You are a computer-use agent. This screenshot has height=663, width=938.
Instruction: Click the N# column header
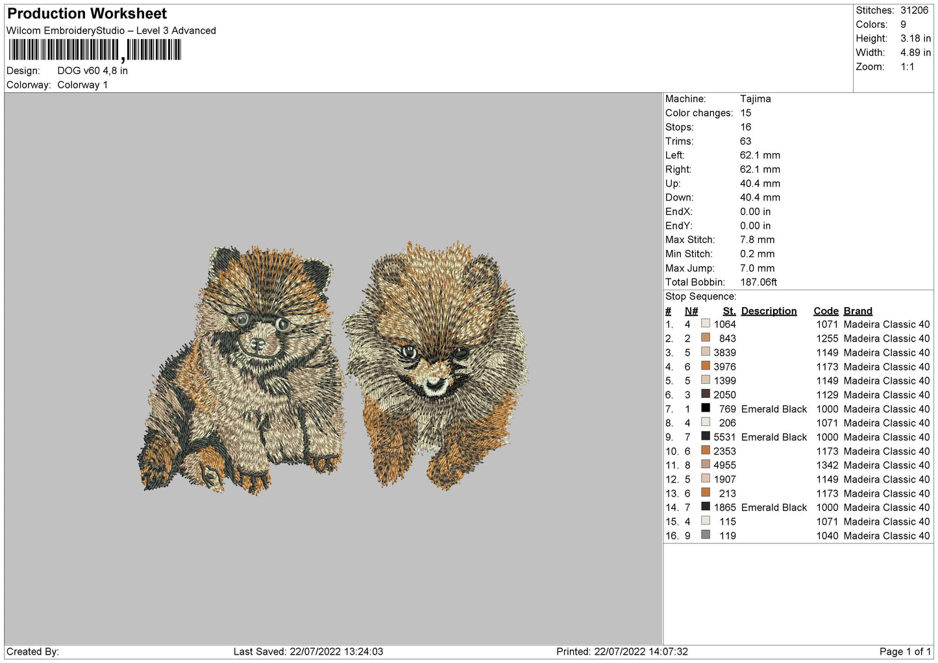tap(691, 311)
